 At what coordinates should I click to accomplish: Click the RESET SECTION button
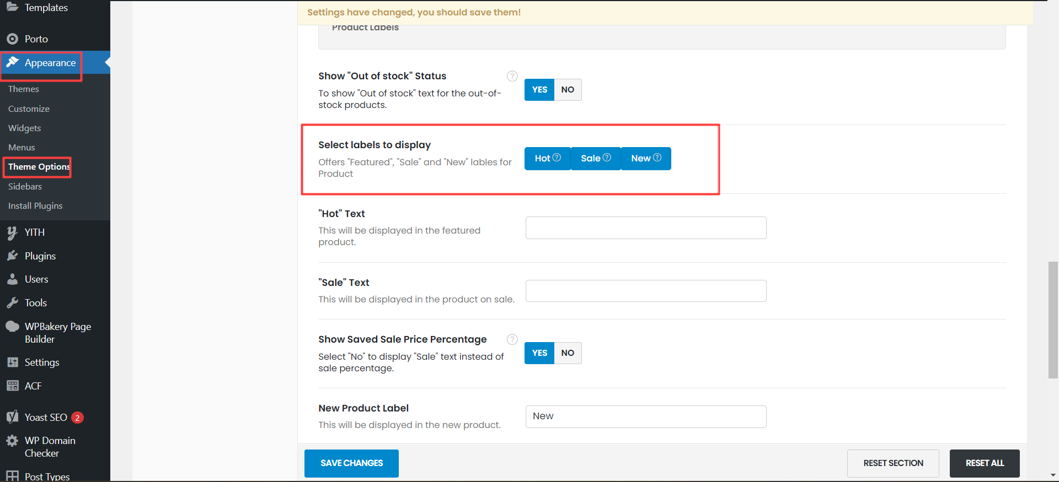pos(893,463)
